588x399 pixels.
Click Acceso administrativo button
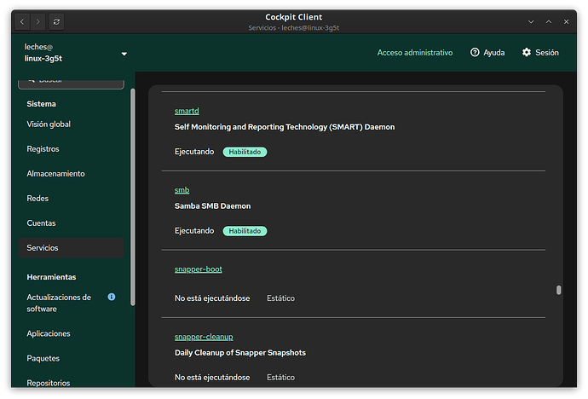415,53
